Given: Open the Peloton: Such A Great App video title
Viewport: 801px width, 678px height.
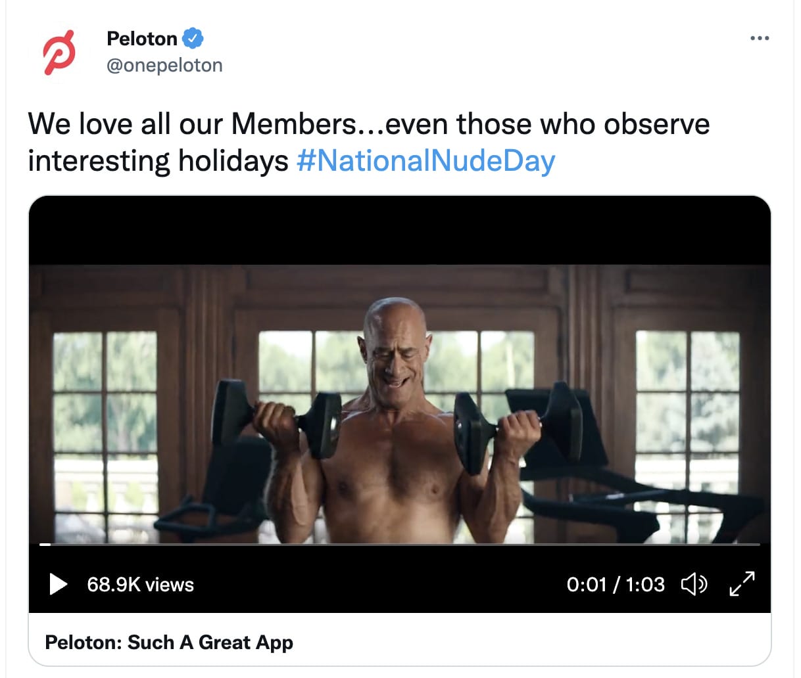Looking at the screenshot, I should coord(169,643).
